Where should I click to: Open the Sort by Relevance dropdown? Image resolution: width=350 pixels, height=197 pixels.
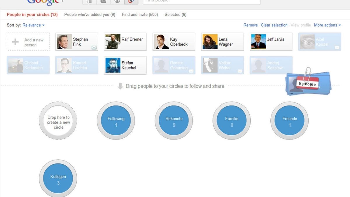pos(33,25)
